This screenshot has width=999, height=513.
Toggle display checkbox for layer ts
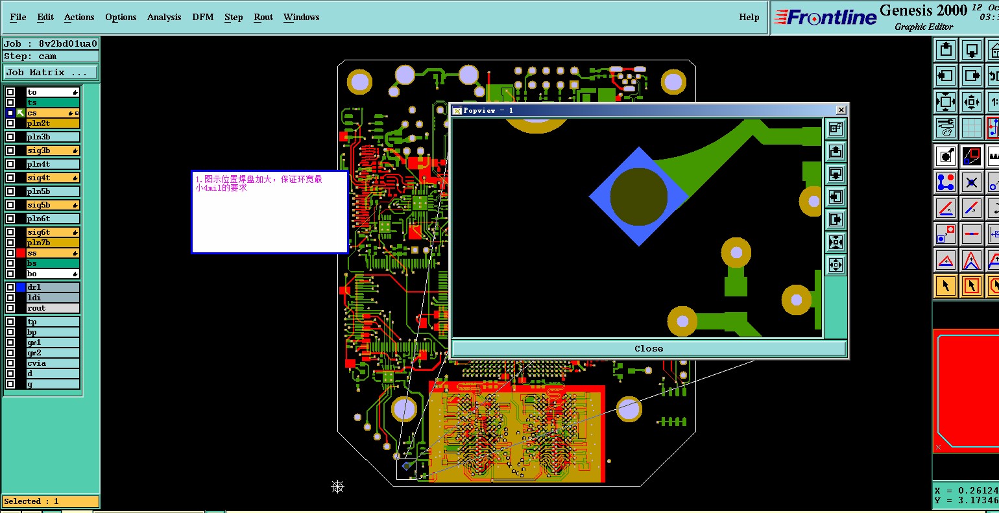coord(10,102)
